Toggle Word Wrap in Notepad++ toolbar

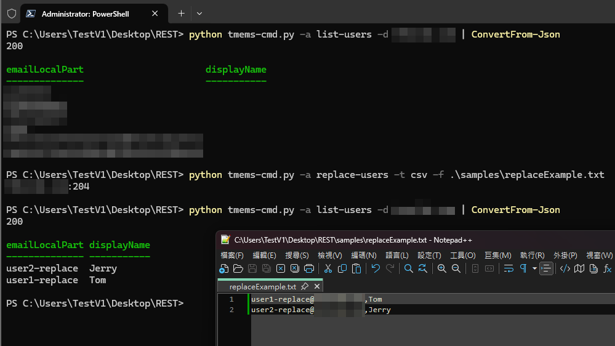coord(508,268)
